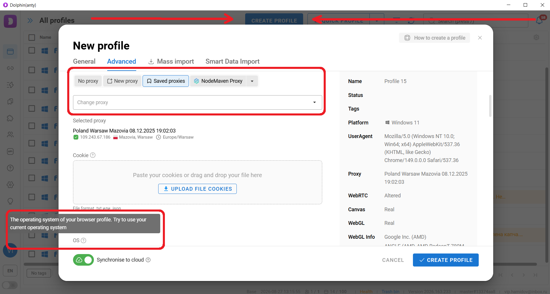
Task: Open the extensions puzzle icon in sidebar
Action: [10, 118]
